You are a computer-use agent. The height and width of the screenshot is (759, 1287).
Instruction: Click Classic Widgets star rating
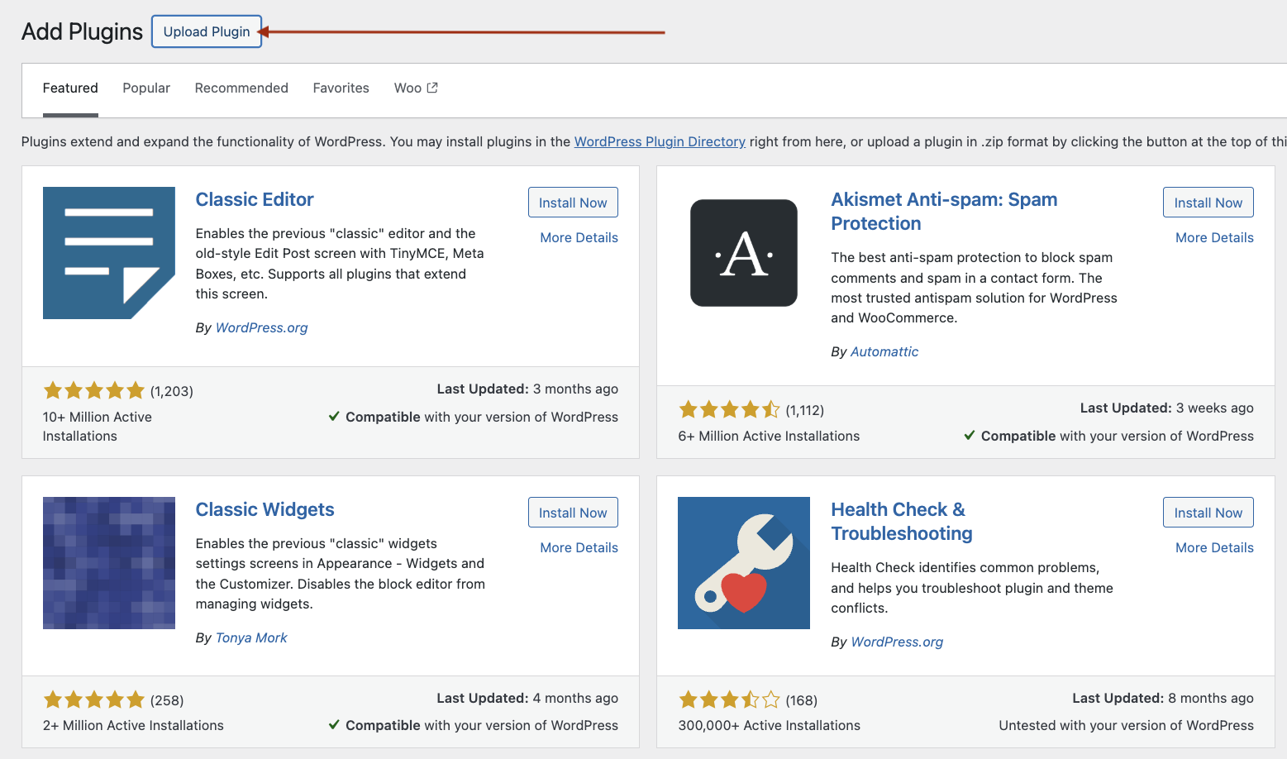(x=94, y=700)
